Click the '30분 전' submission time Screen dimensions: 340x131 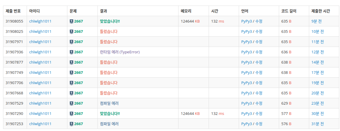[x=318, y=113]
